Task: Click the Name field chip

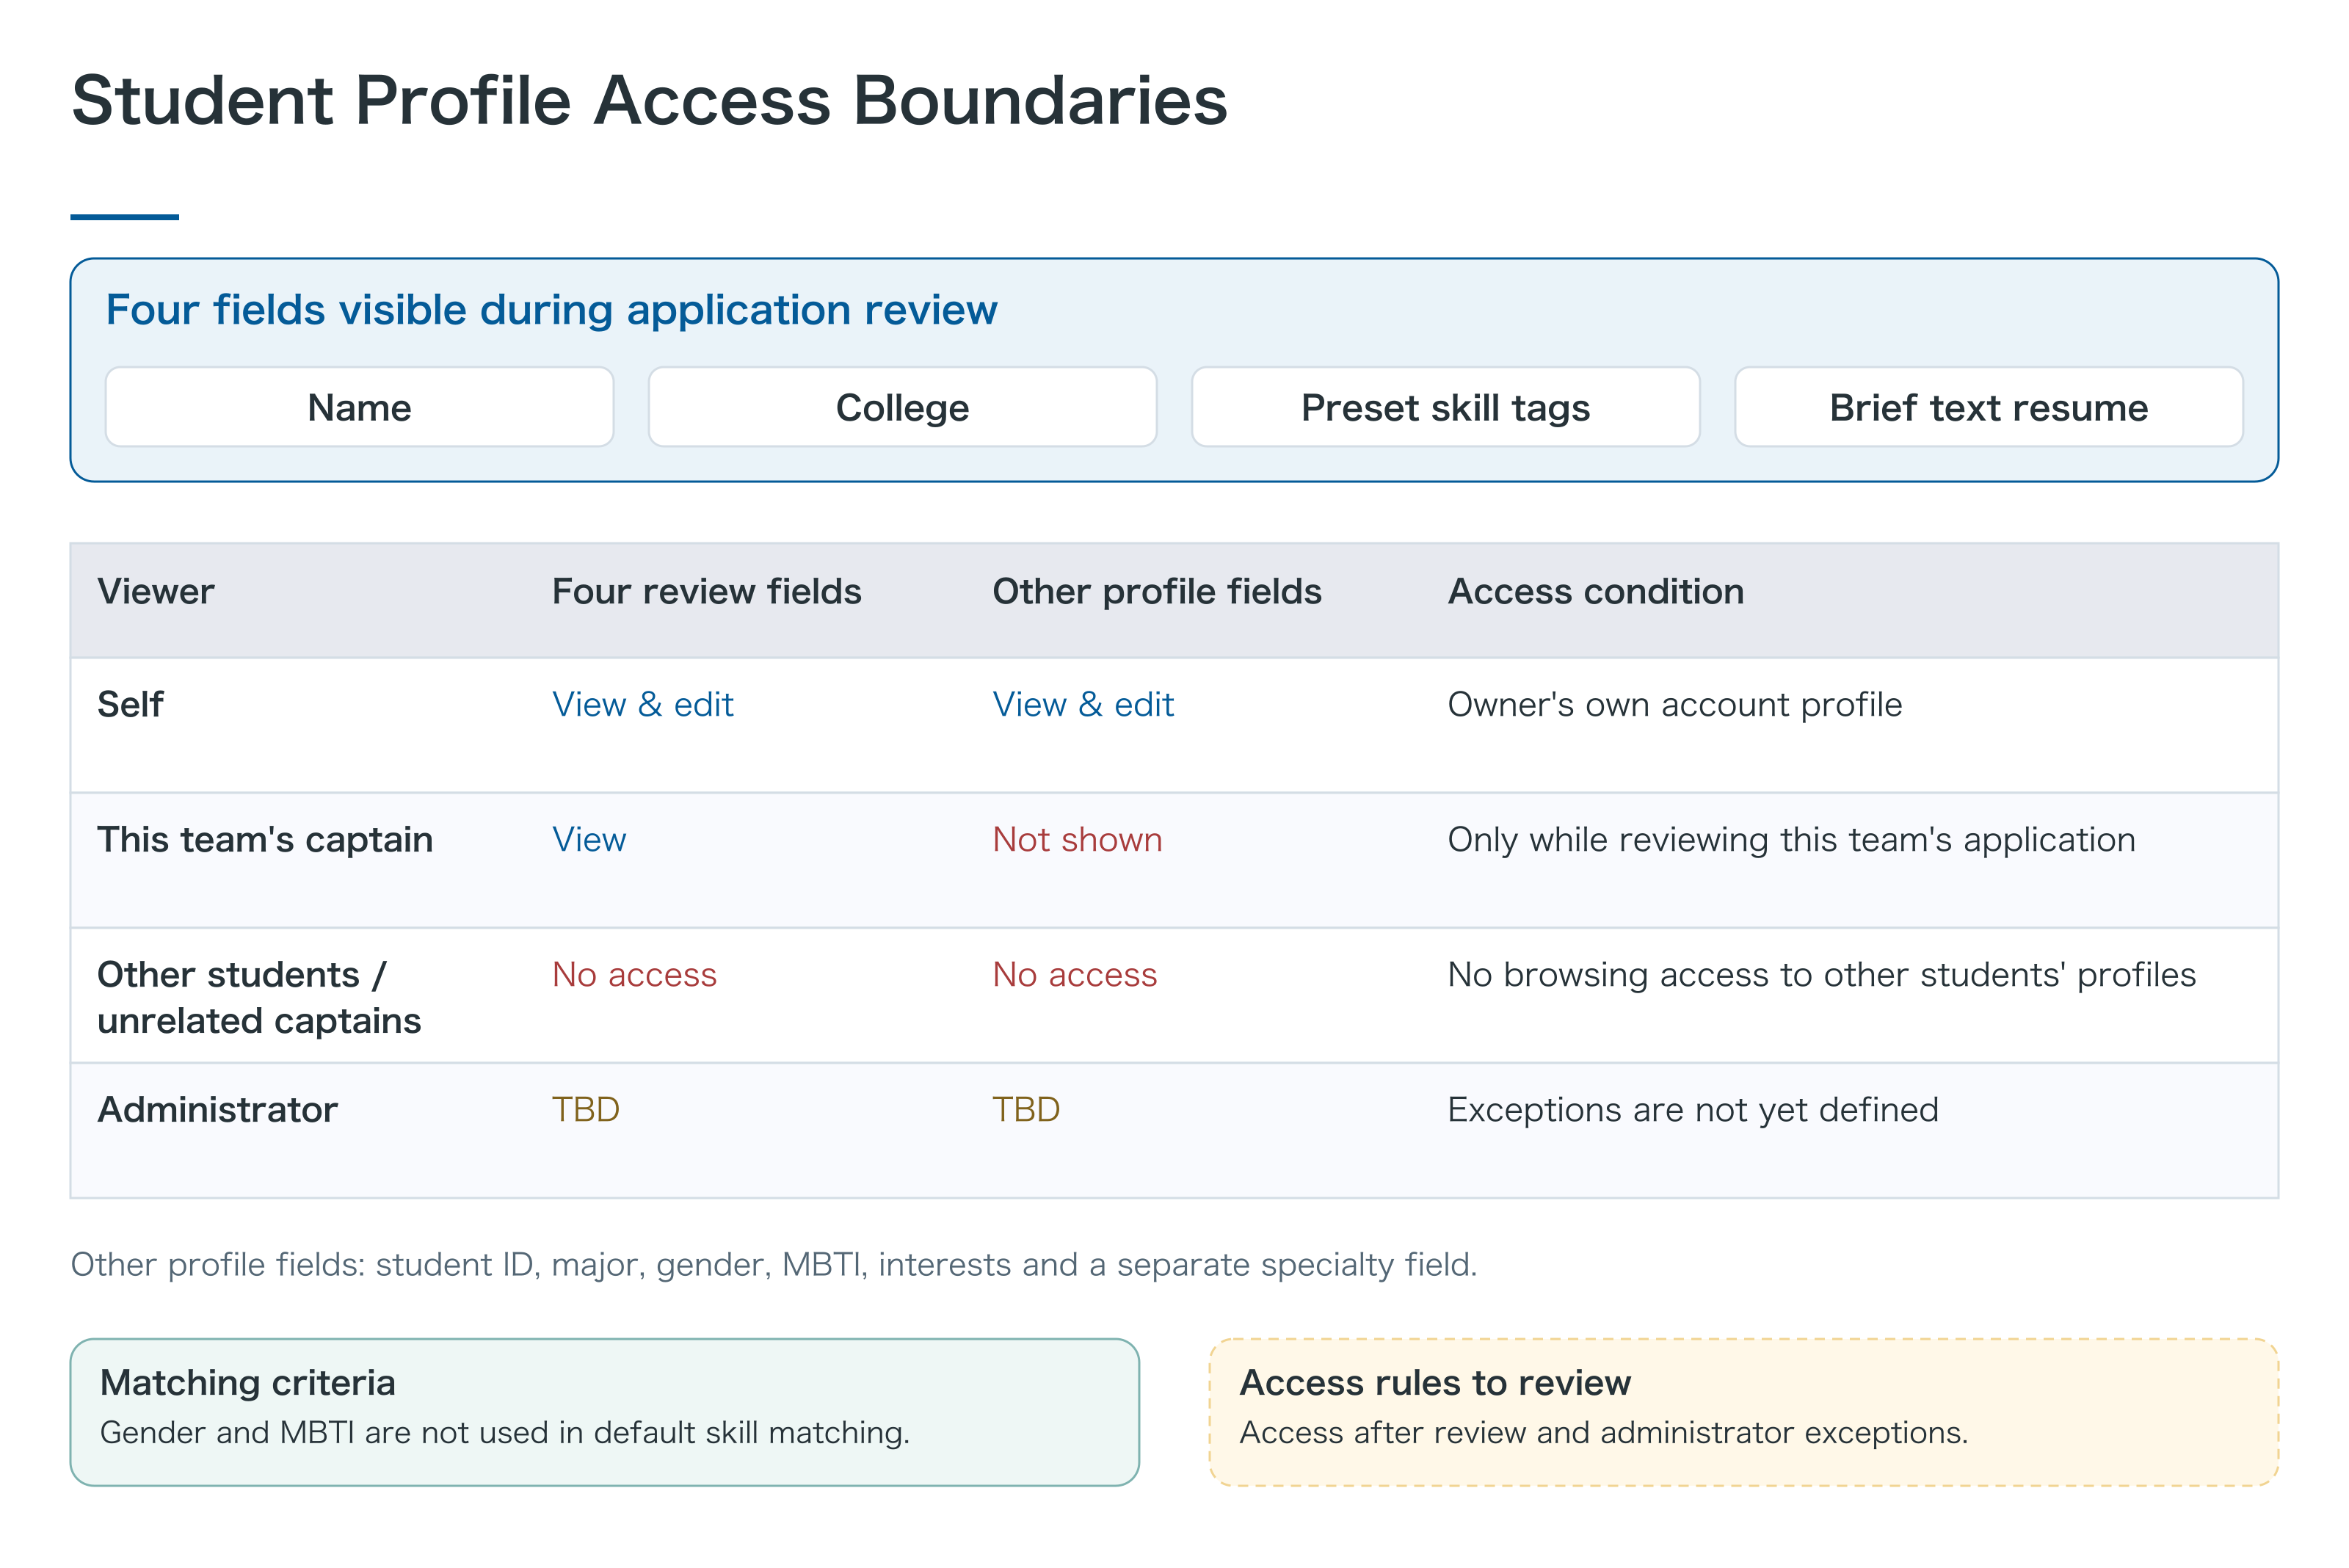Action: [x=359, y=407]
